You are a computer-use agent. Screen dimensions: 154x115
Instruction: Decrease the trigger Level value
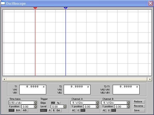coord(65,107)
